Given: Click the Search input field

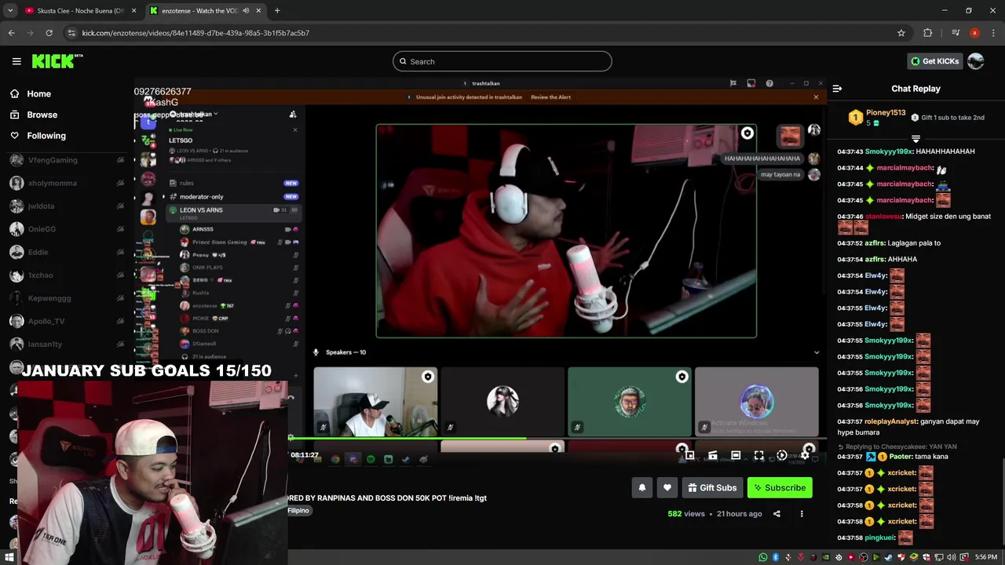Looking at the screenshot, I should coord(502,61).
